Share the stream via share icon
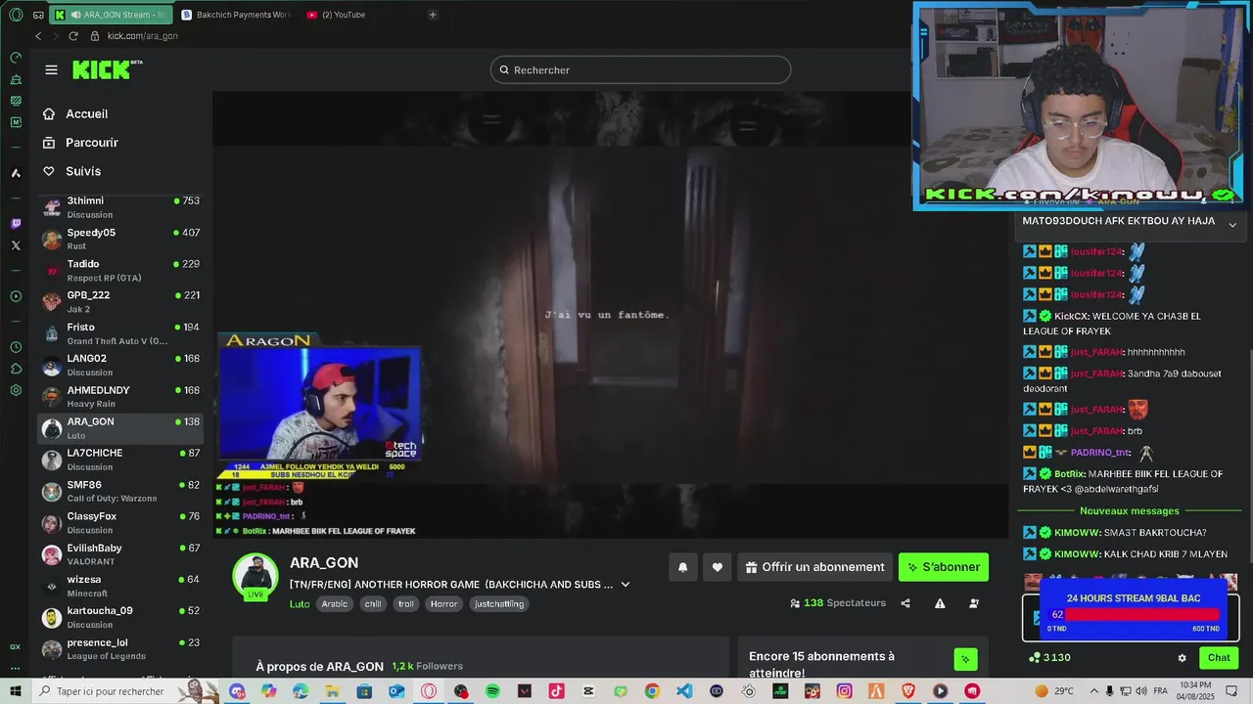The width and height of the screenshot is (1253, 704). (x=905, y=603)
